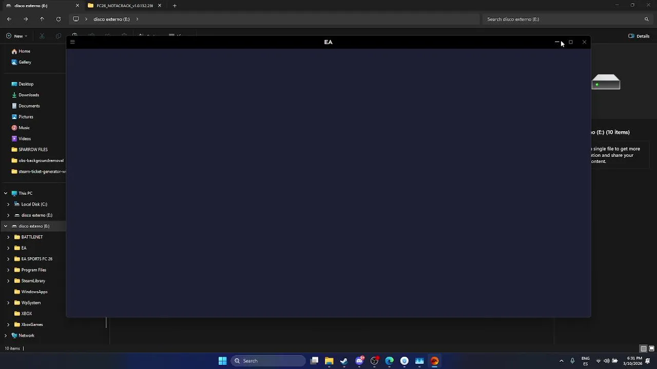Open Microsoft Edge from taskbar
Screen dimensions: 657x369
point(390,361)
